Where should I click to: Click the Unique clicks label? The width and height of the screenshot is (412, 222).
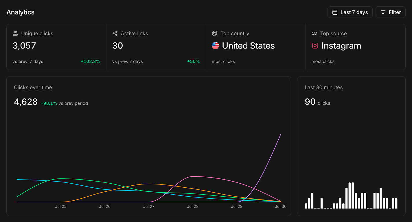coord(37,33)
